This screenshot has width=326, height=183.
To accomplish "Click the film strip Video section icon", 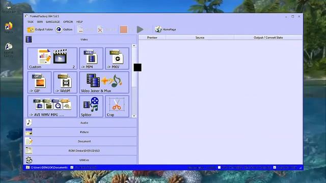I will (x=29, y=39).
